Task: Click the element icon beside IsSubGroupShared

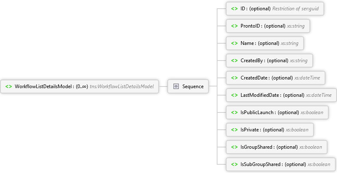Action: (234, 164)
